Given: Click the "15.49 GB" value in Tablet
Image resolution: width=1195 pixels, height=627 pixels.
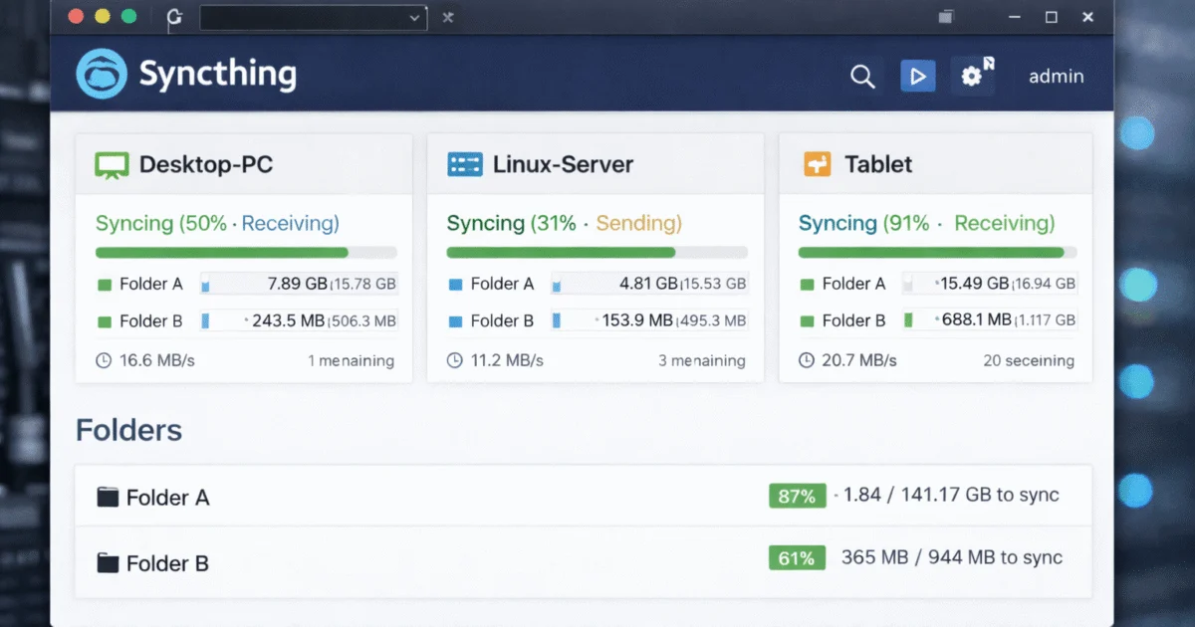Looking at the screenshot, I should click(x=975, y=284).
